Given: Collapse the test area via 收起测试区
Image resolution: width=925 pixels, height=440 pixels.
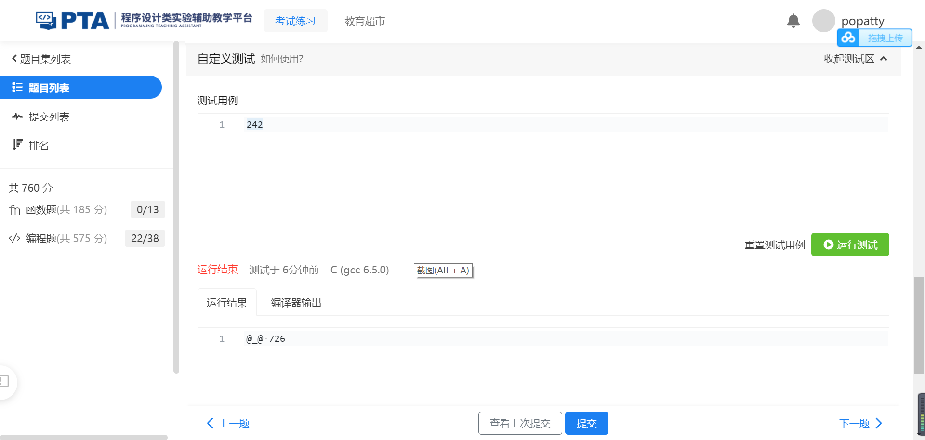Looking at the screenshot, I should [856, 59].
